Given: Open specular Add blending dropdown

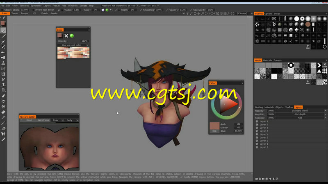Looking at the screenshot, I should [x=301, y=118].
